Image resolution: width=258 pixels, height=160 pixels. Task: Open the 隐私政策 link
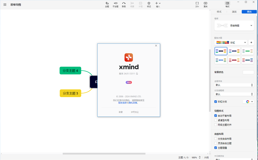coord(133,103)
